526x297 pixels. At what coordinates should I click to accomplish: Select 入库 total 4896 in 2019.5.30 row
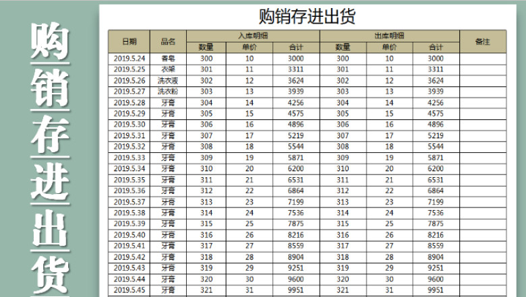coord(296,125)
